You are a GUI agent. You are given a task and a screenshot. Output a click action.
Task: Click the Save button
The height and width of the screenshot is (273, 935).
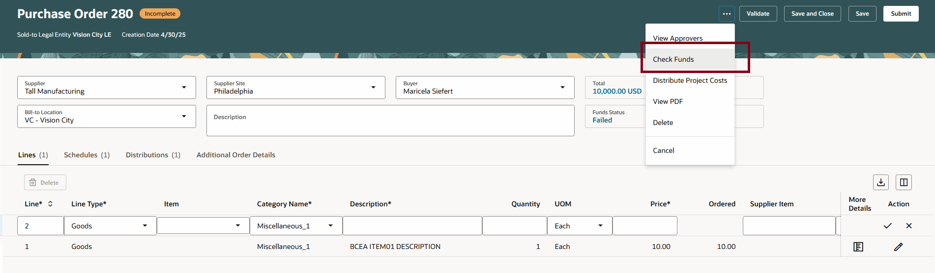pos(862,14)
